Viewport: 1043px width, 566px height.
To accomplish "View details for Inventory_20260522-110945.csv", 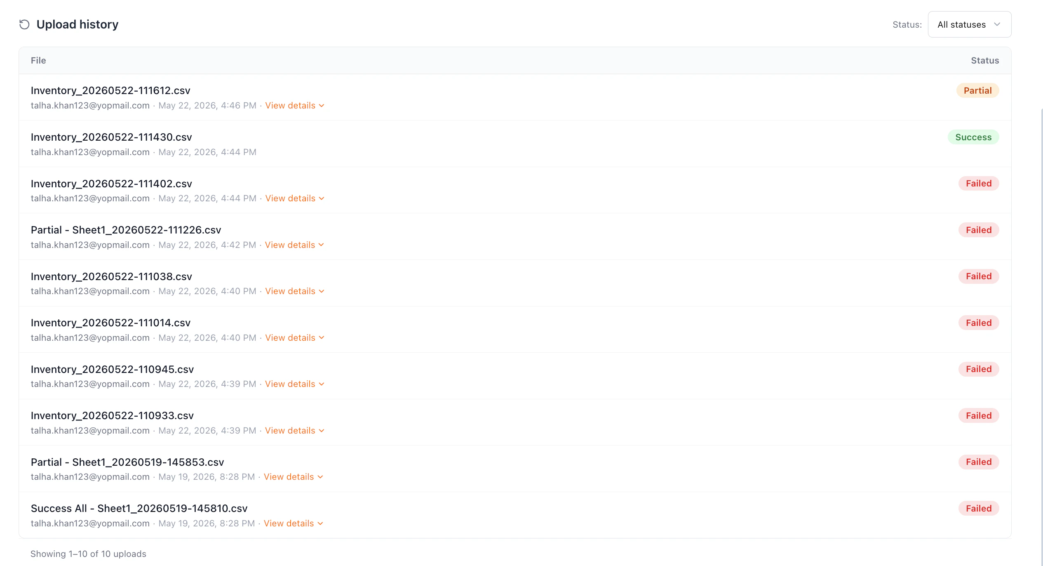I will click(294, 384).
